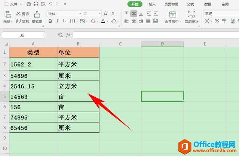Viewport: 239px width, 157px height.
Task: Select header cell 类型
Action: tap(33, 52)
